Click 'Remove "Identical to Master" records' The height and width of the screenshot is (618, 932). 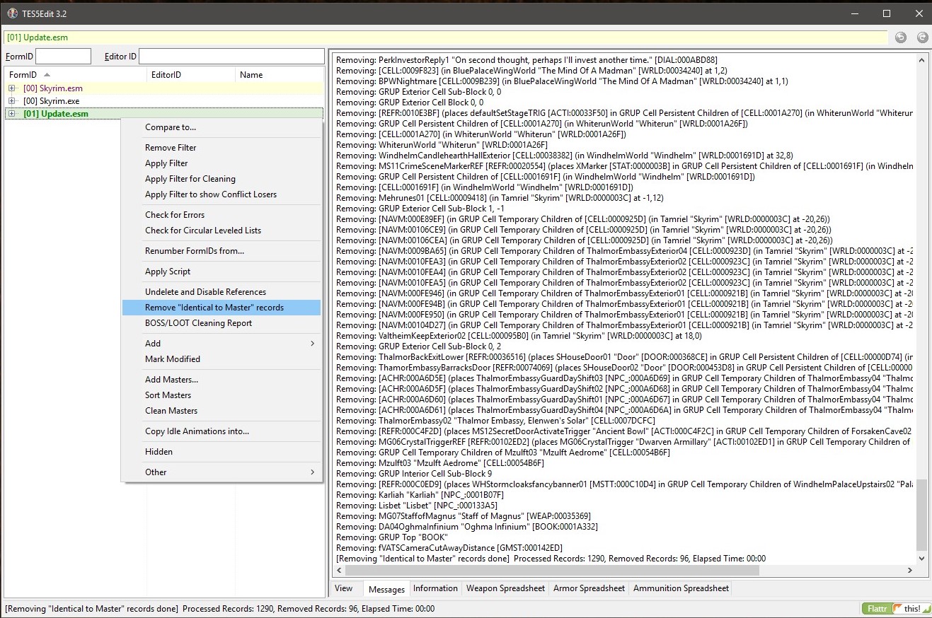(x=222, y=308)
